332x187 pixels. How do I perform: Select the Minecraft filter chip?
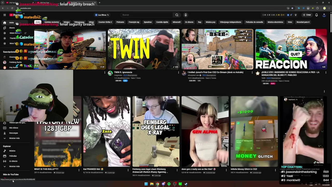177,22
